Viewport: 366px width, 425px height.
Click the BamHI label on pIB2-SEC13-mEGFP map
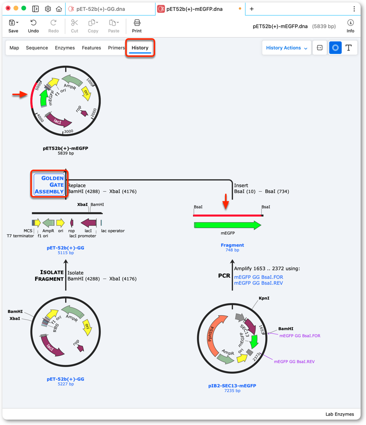286,328
